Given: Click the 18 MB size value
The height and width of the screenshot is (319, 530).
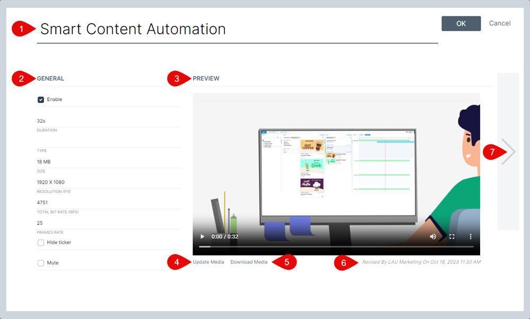Looking at the screenshot, I should (x=44, y=162).
